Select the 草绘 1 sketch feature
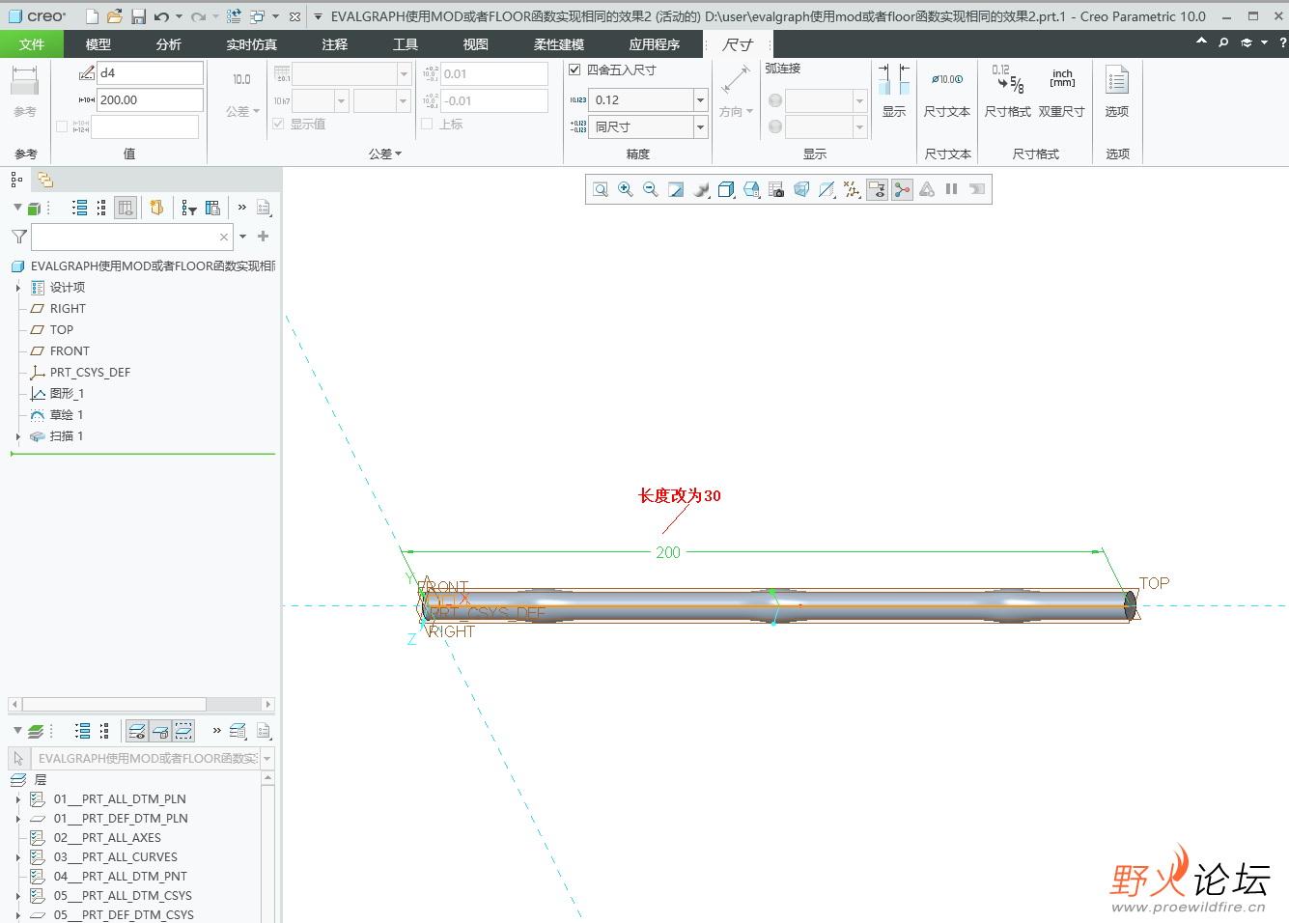 (67, 415)
